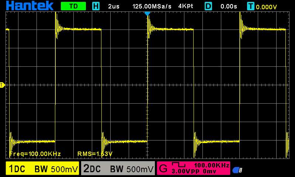This screenshot has height=177, width=295.
Task: Click the 3.00Vpp generator amplitude value
Action: [185, 171]
